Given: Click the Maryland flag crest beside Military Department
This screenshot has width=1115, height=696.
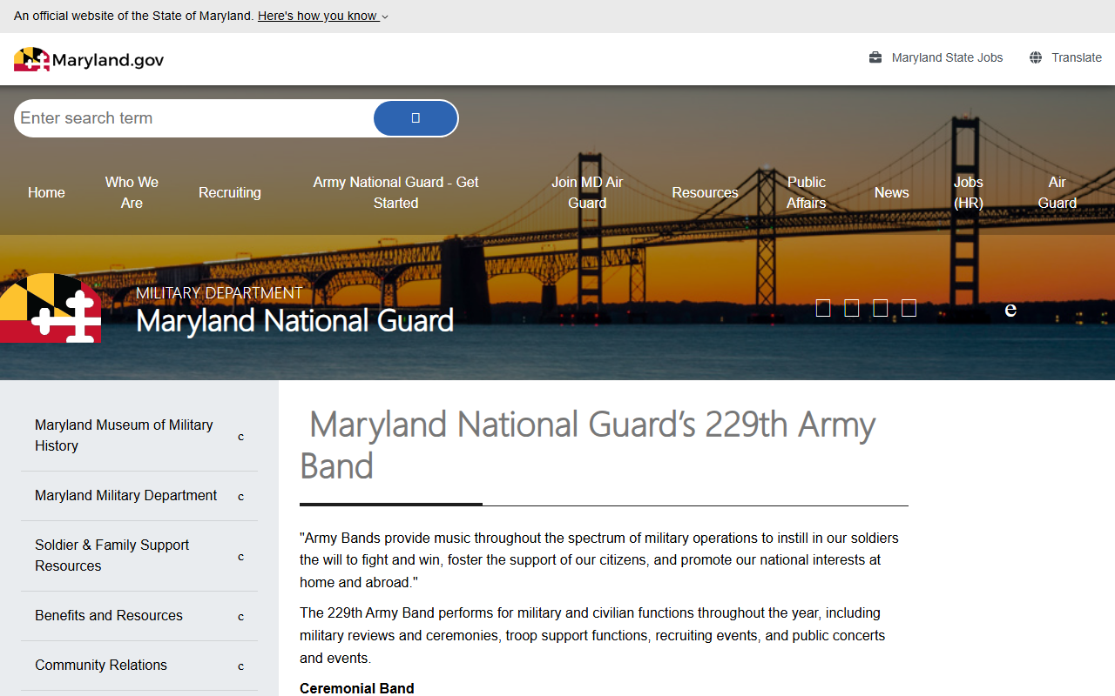Looking at the screenshot, I should (x=51, y=308).
